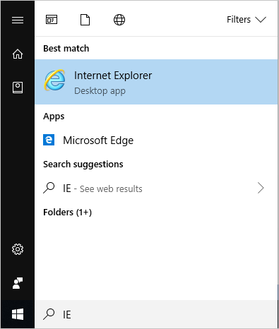
Task: Open Settings gear in the sidebar
Action: (x=18, y=249)
